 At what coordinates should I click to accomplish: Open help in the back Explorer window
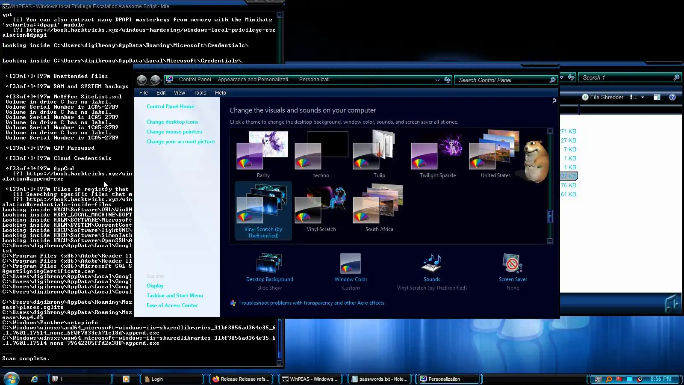click(672, 97)
